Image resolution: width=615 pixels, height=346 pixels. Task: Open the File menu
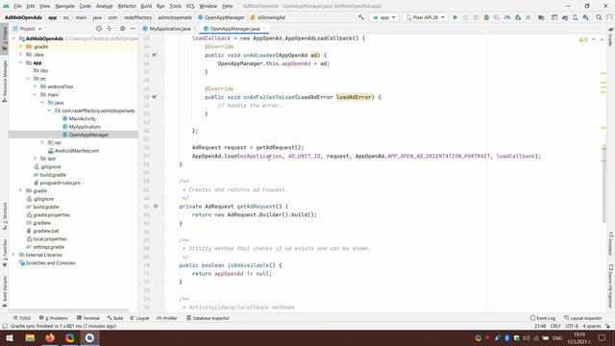(17, 6)
